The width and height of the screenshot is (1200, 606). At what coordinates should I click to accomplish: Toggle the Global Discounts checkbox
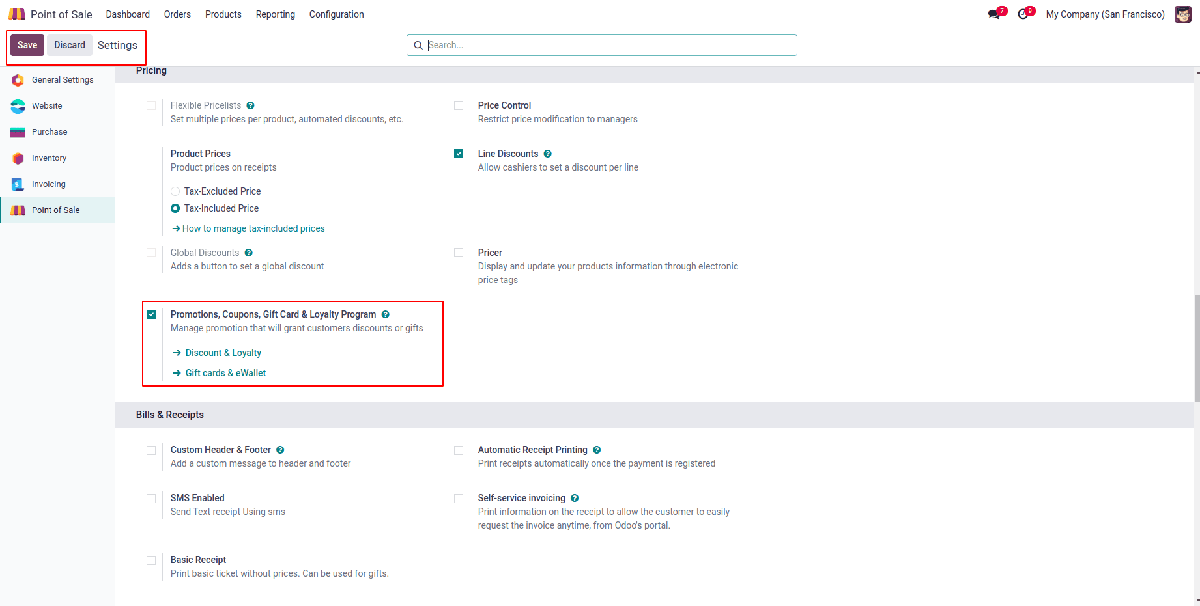151,253
